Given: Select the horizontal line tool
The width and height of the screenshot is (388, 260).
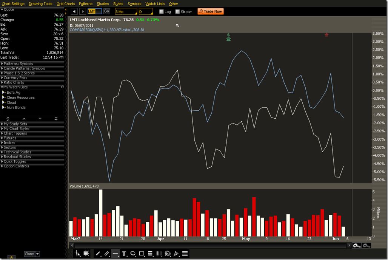Looking at the screenshot, I should (115, 253).
